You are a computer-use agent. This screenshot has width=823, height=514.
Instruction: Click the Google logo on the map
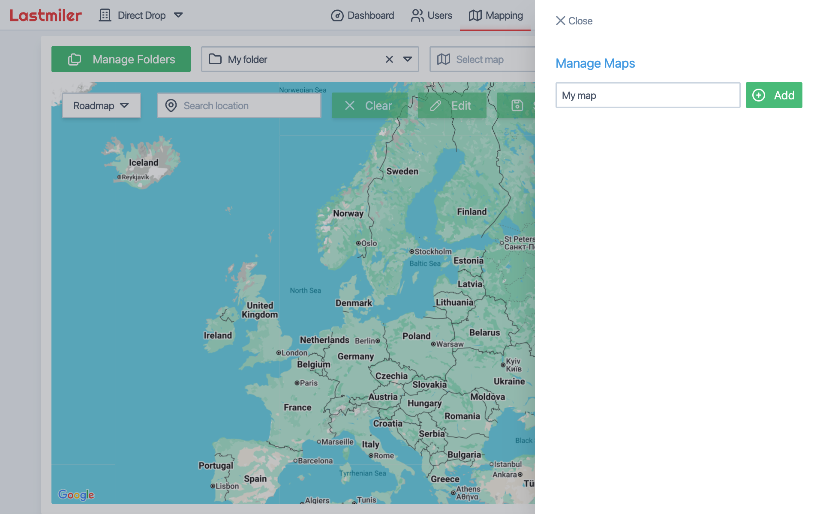tap(76, 495)
